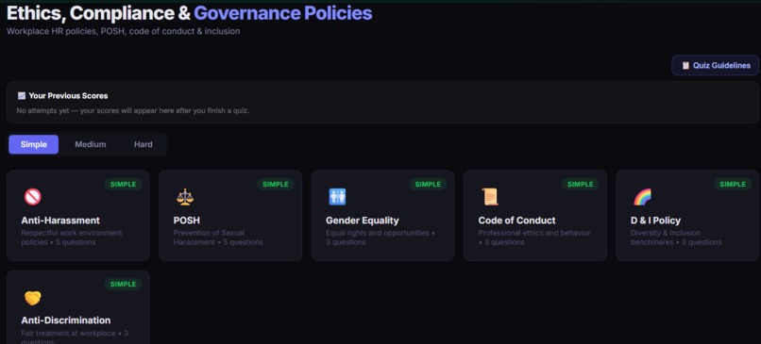Viewport: 761px width, 344px height.
Task: Open the D & I Policy card title
Action: 655,221
